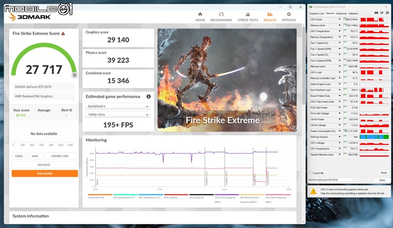Click the GPU-Z yellow warning icon

click(x=313, y=191)
